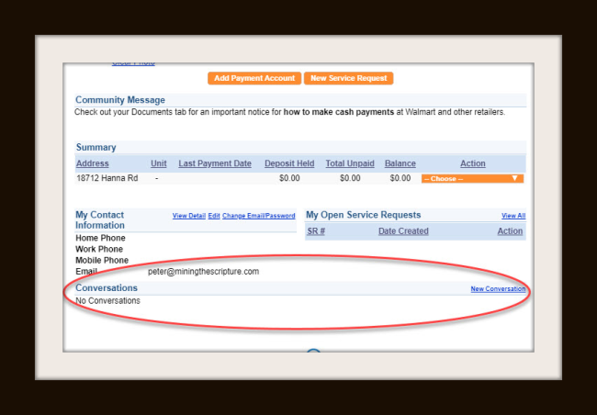Sort summary by Unit column
This screenshot has height=415, width=597.
pos(158,163)
